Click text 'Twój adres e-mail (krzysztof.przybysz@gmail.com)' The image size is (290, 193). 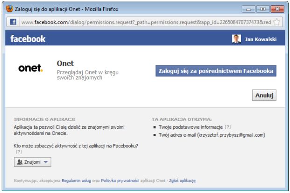tap(212, 135)
